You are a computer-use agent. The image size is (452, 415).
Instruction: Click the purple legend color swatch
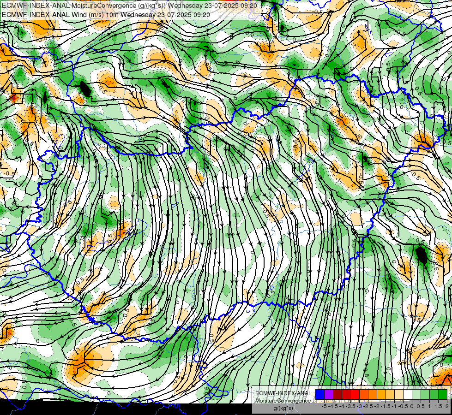329,394
